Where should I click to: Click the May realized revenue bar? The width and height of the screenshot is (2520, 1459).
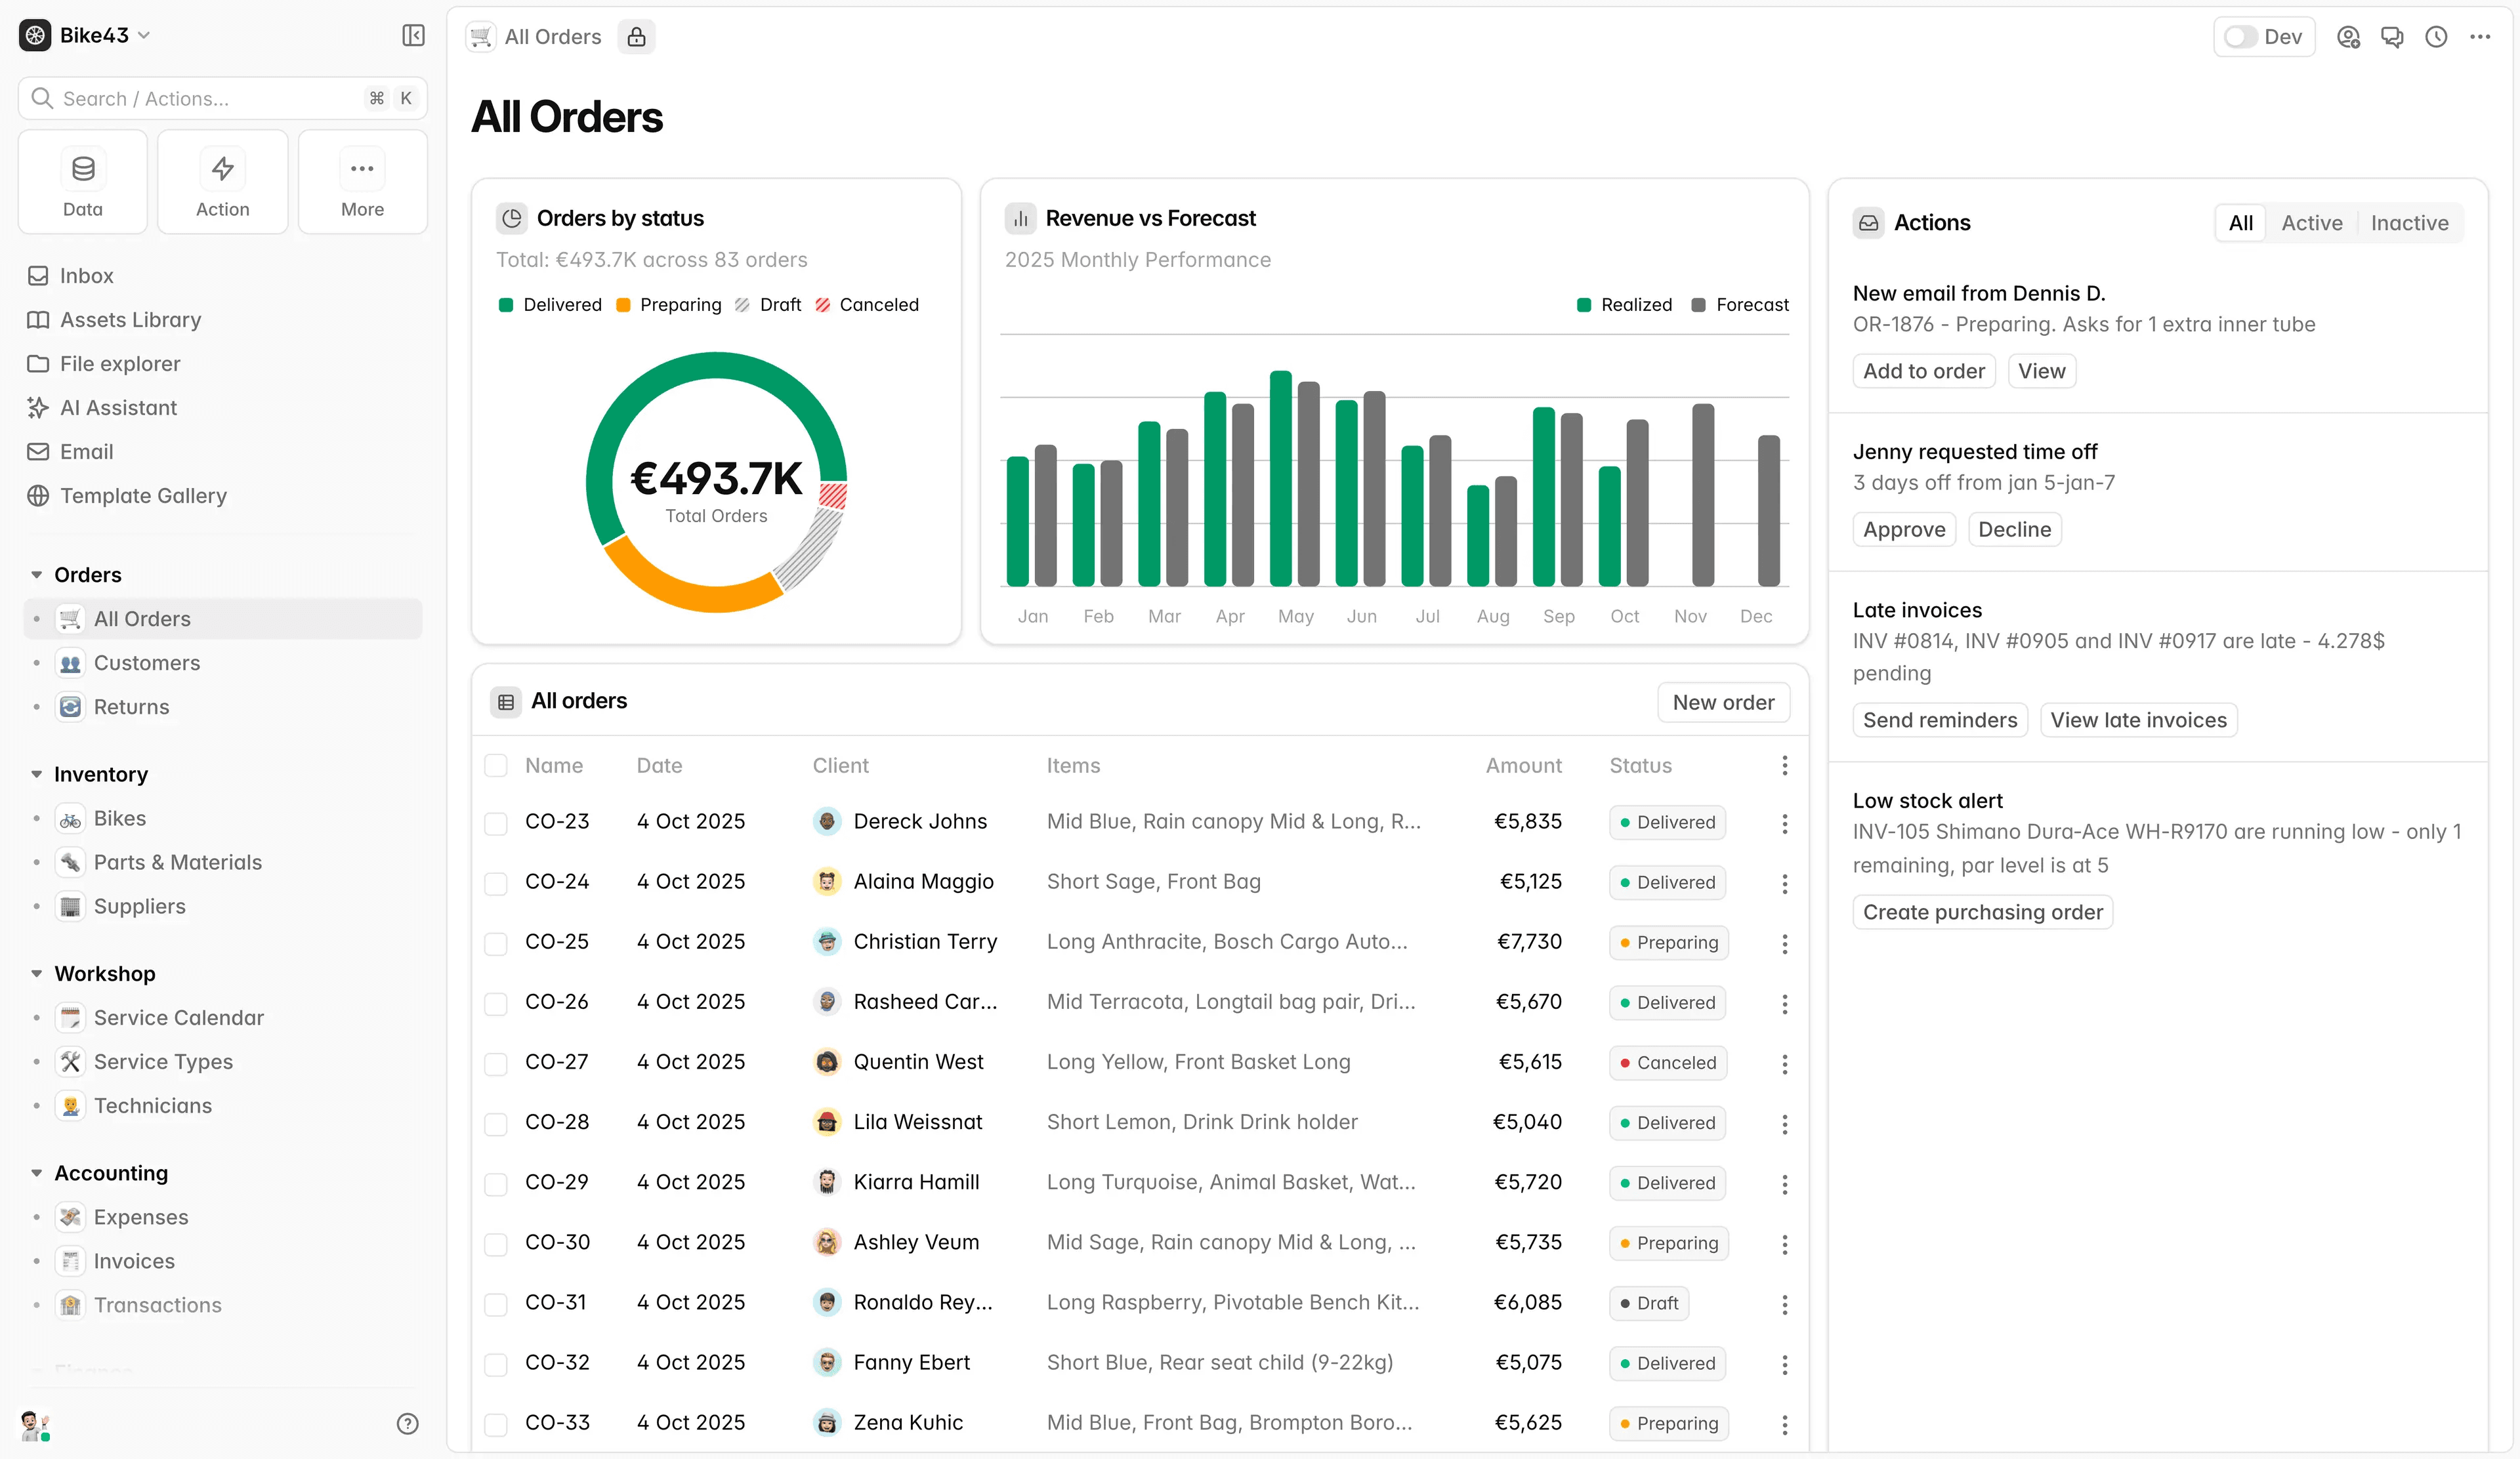(1280, 479)
